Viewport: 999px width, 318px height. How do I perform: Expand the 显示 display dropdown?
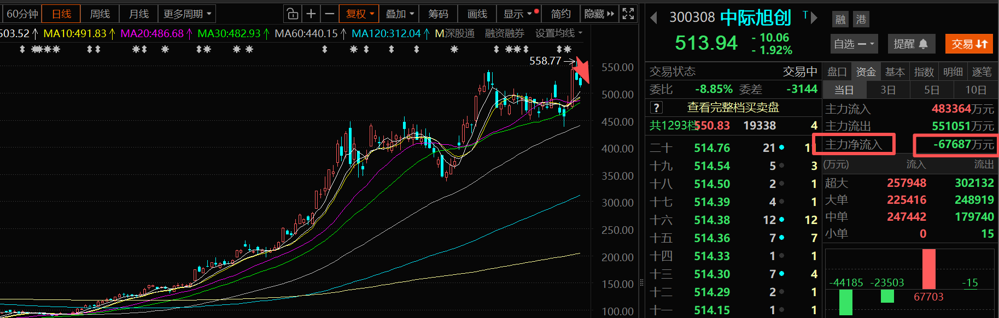(518, 14)
